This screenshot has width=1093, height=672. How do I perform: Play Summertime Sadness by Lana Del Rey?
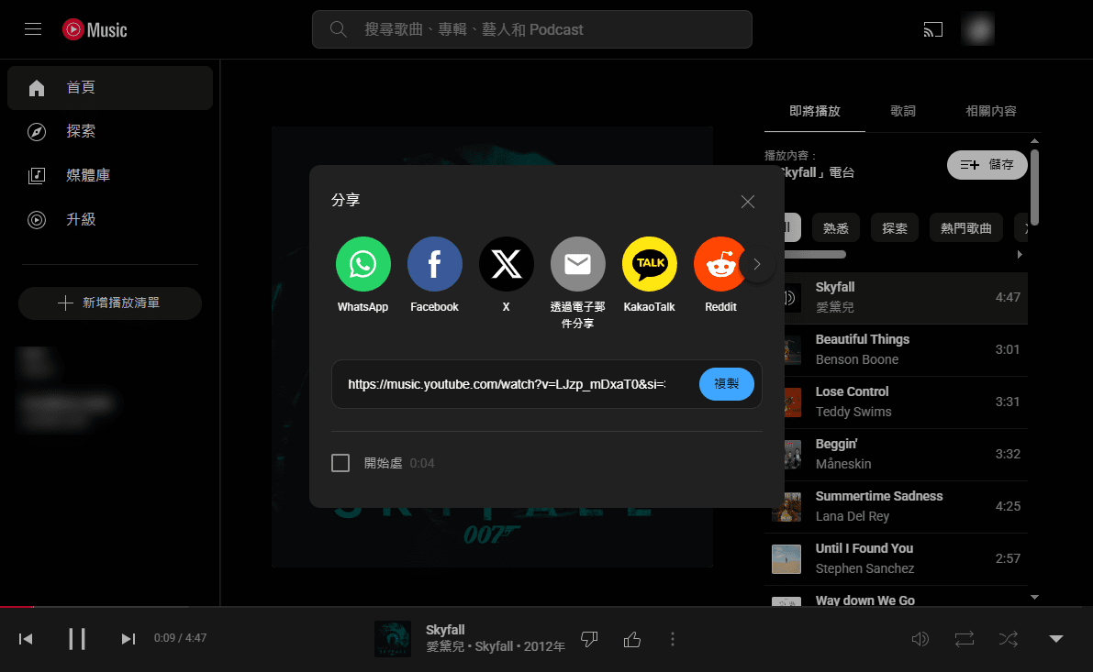pyautogui.click(x=896, y=507)
